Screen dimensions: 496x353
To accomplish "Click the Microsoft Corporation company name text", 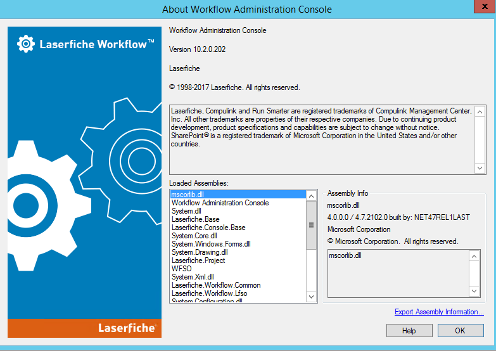I will (359, 229).
